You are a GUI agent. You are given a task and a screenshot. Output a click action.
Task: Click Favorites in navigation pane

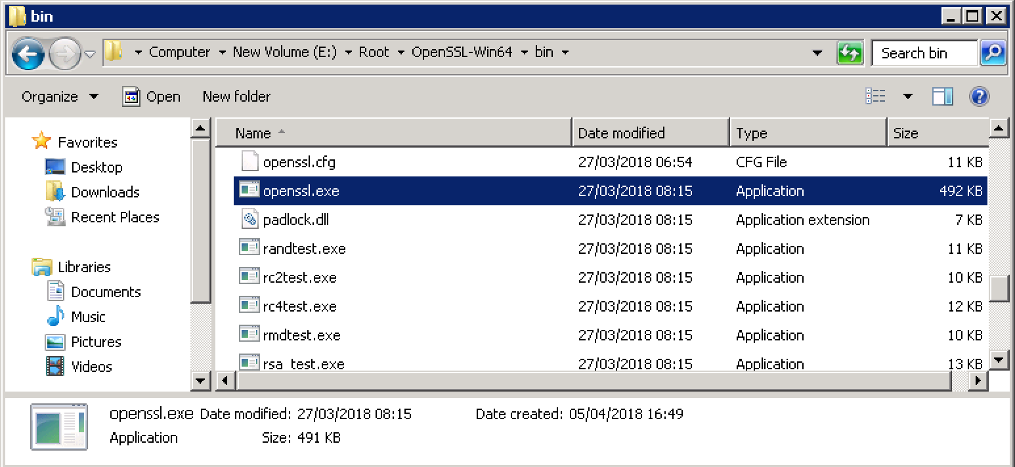coord(87,142)
